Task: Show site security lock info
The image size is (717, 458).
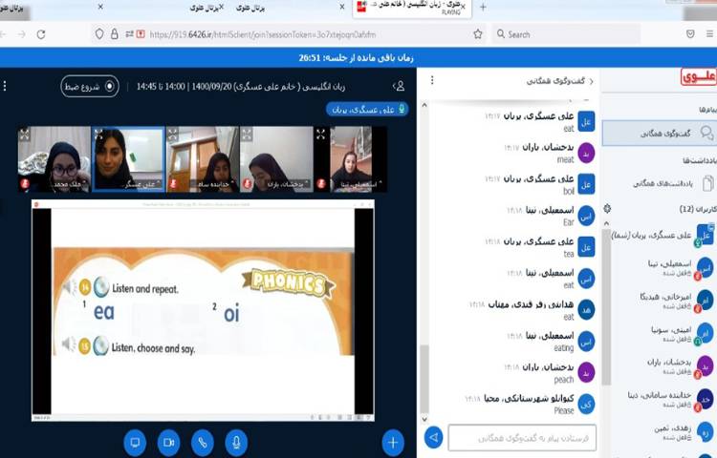Action: tap(115, 34)
